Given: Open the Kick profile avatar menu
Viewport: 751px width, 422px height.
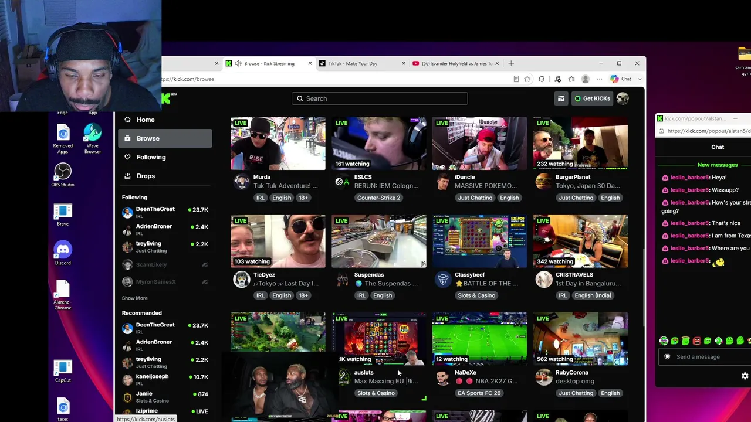Looking at the screenshot, I should click(x=623, y=98).
